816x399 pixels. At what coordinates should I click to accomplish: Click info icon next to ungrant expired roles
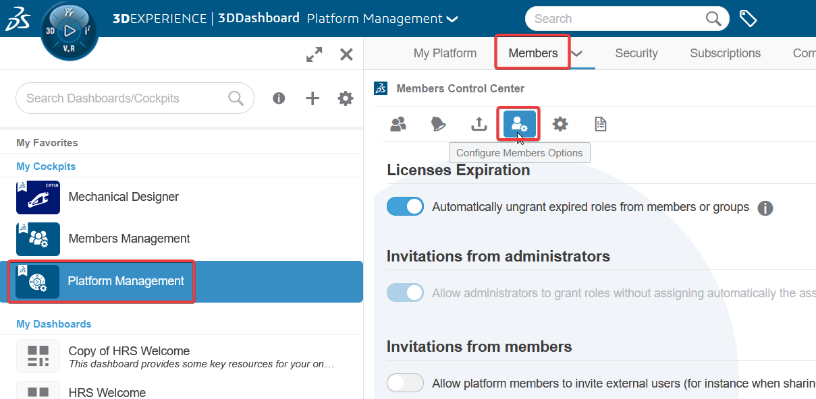pyautogui.click(x=765, y=208)
